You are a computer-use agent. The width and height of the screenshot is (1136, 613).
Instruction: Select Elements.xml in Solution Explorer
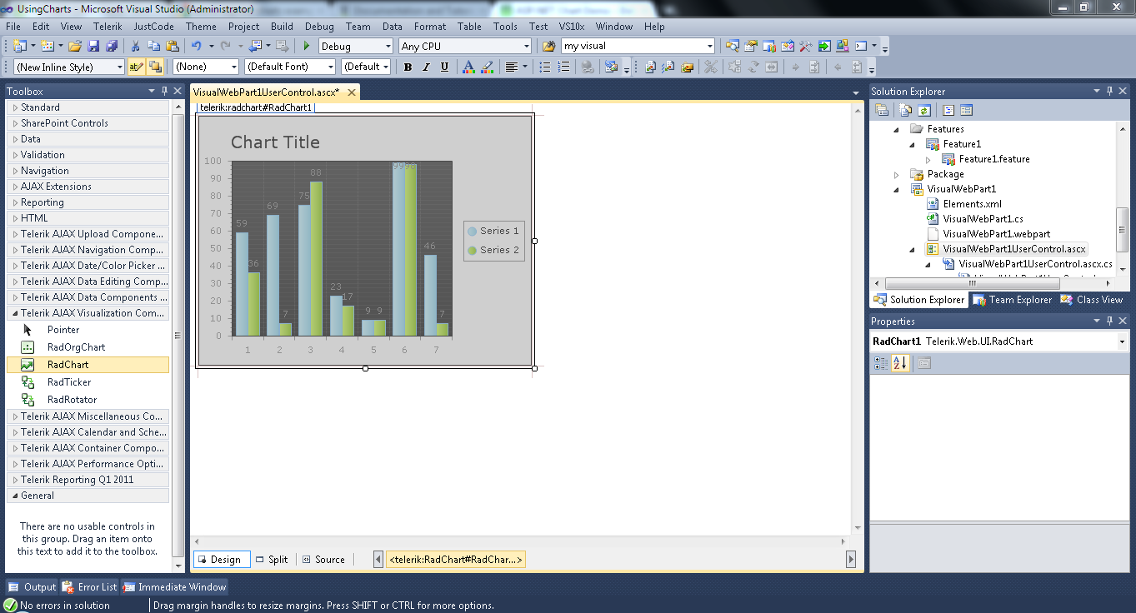click(972, 204)
